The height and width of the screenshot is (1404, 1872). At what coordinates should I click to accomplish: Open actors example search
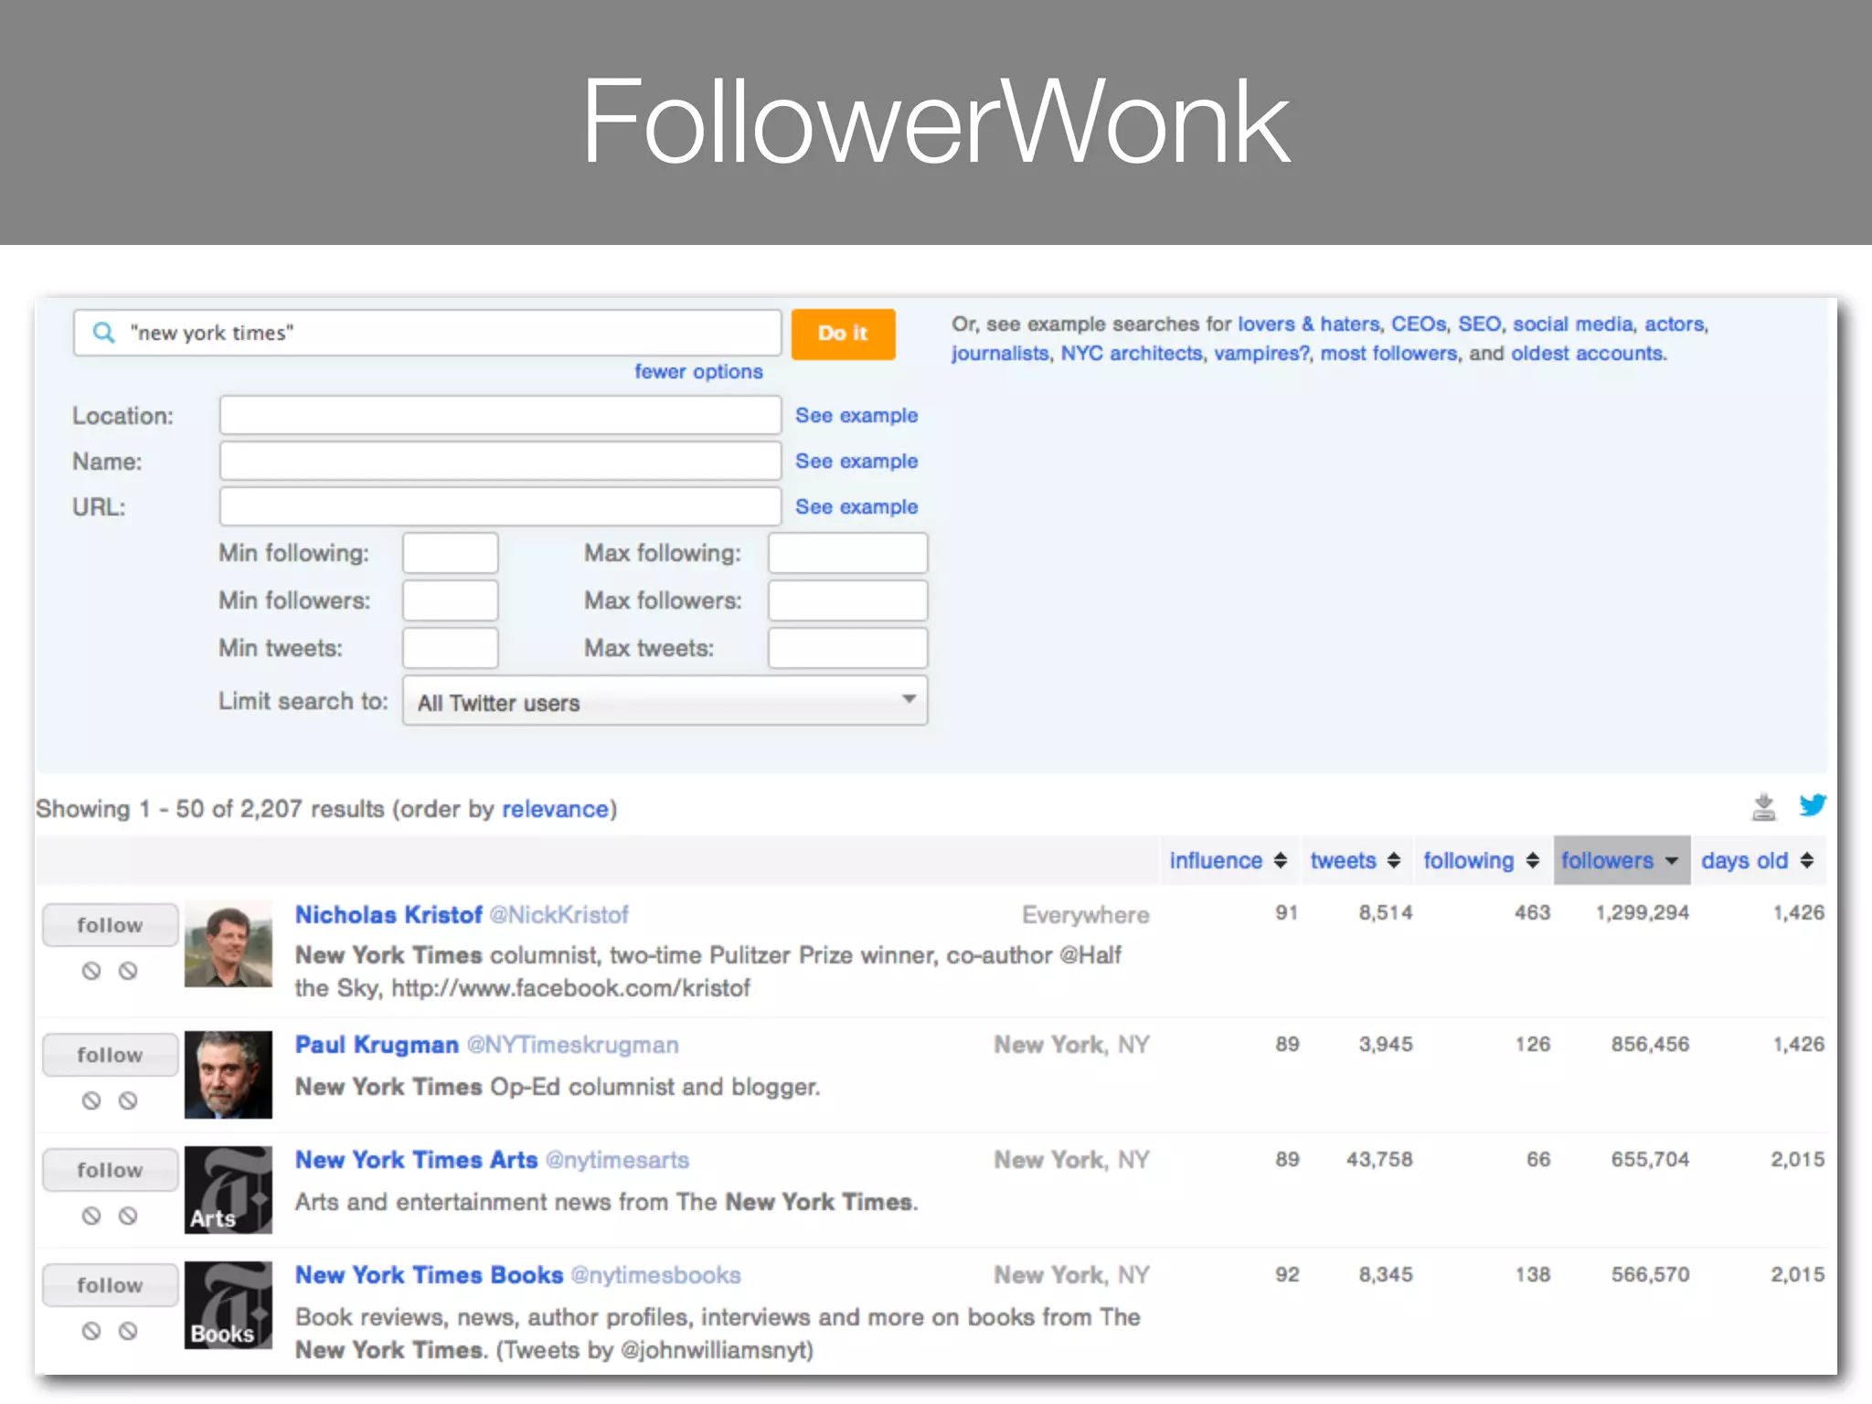point(1675,324)
